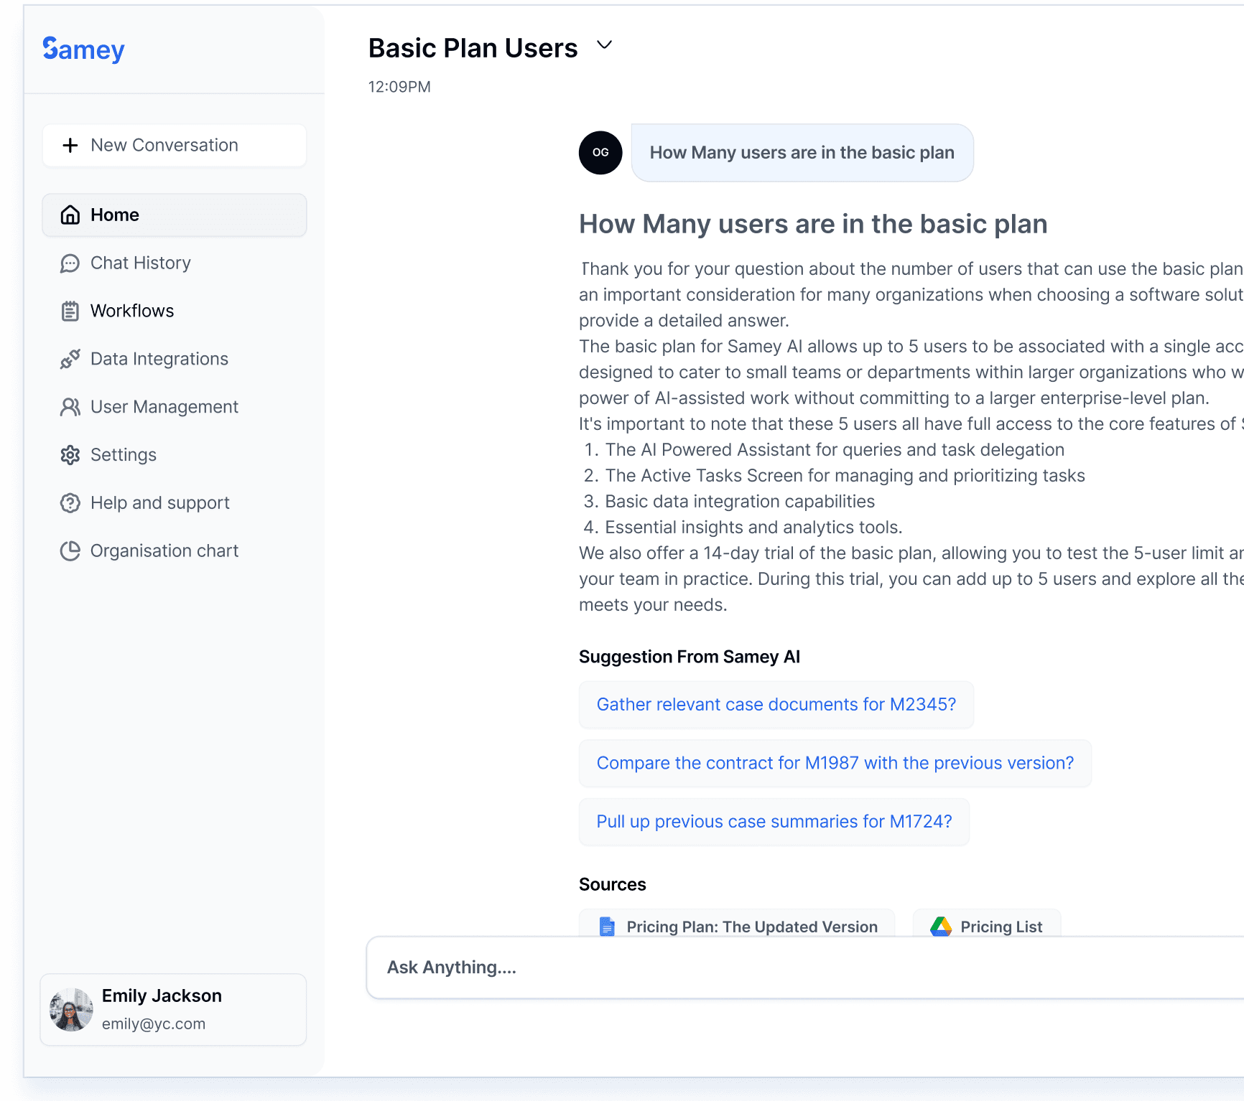Select suggestion to compare contract for M1987
Viewport: 1244px width, 1101px height.
[835, 764]
